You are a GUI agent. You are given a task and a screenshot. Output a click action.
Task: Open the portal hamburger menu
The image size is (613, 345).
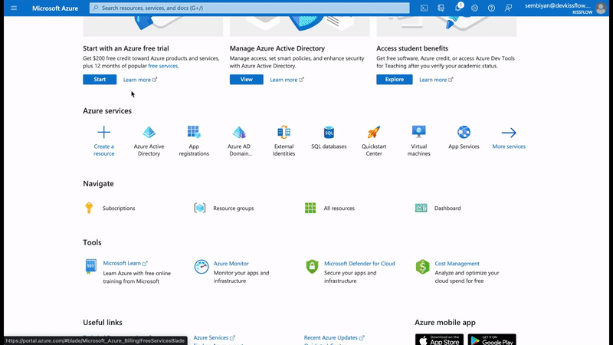14,8
